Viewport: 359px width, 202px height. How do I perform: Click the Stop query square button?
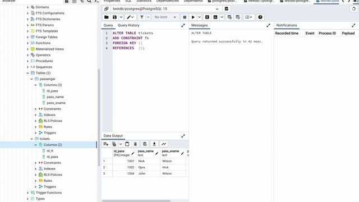point(185,17)
